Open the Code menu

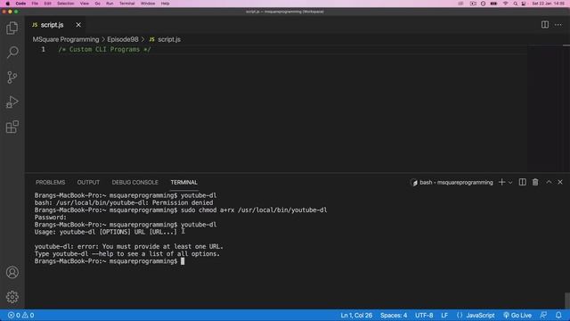(20, 4)
